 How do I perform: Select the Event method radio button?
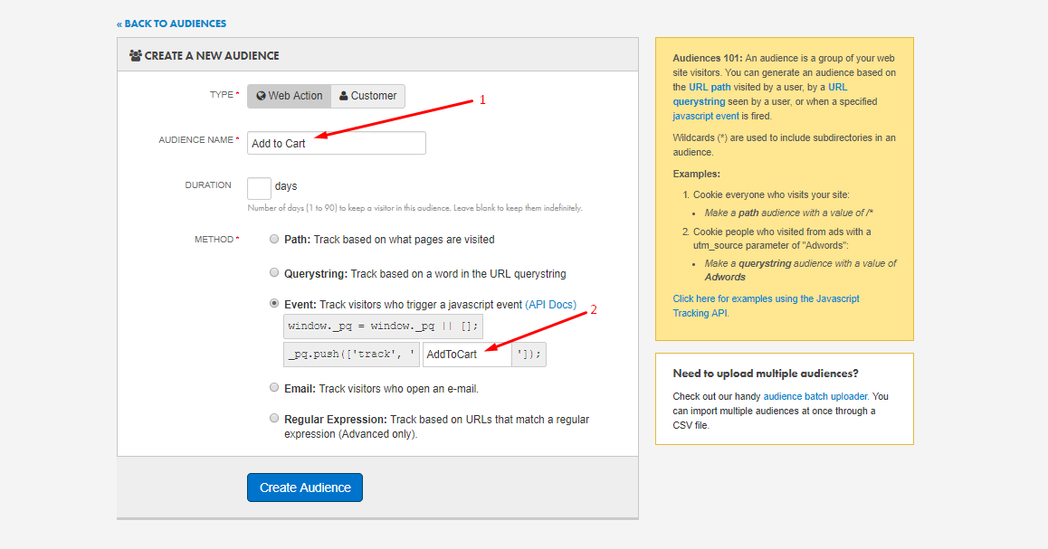point(274,303)
